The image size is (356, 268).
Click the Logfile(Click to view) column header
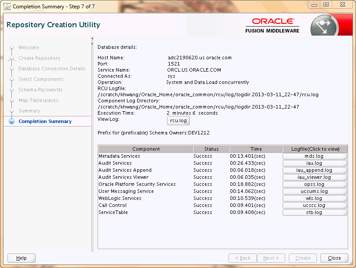315,149
